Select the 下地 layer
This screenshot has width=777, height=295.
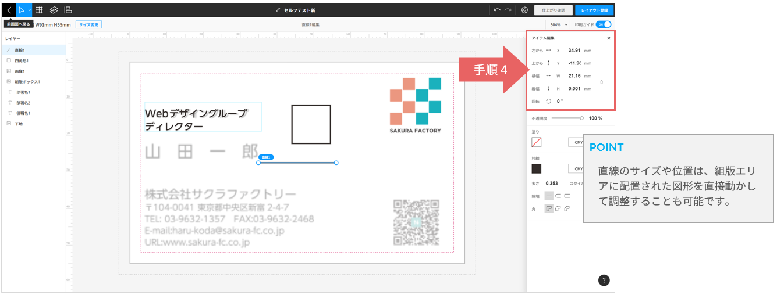(x=33, y=124)
